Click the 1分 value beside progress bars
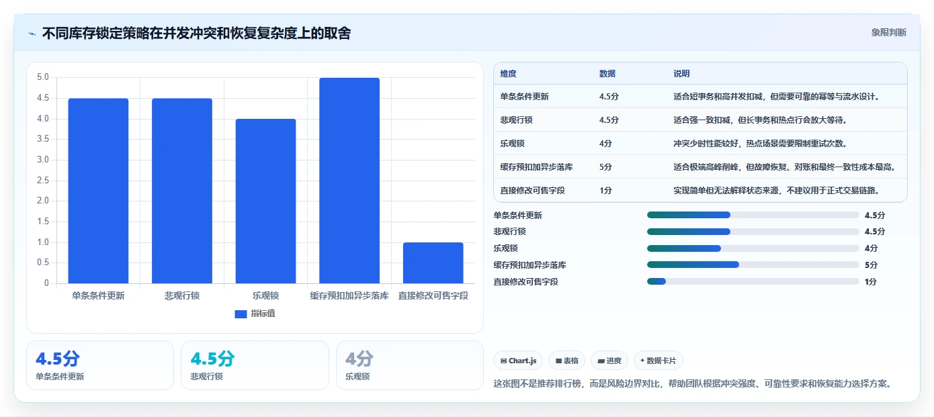The width and height of the screenshot is (934, 417). [x=871, y=282]
